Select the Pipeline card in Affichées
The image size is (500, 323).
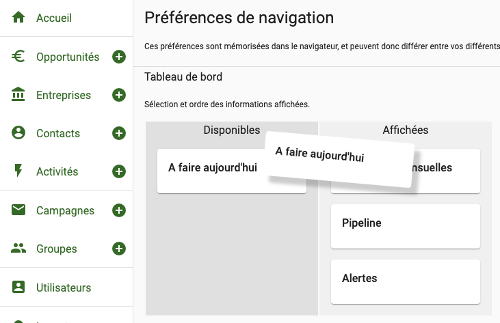(406, 226)
